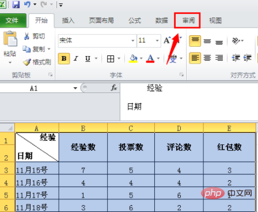The width and height of the screenshot is (258, 212).
Task: Expand the font name dropdown list
Action: click(133, 40)
